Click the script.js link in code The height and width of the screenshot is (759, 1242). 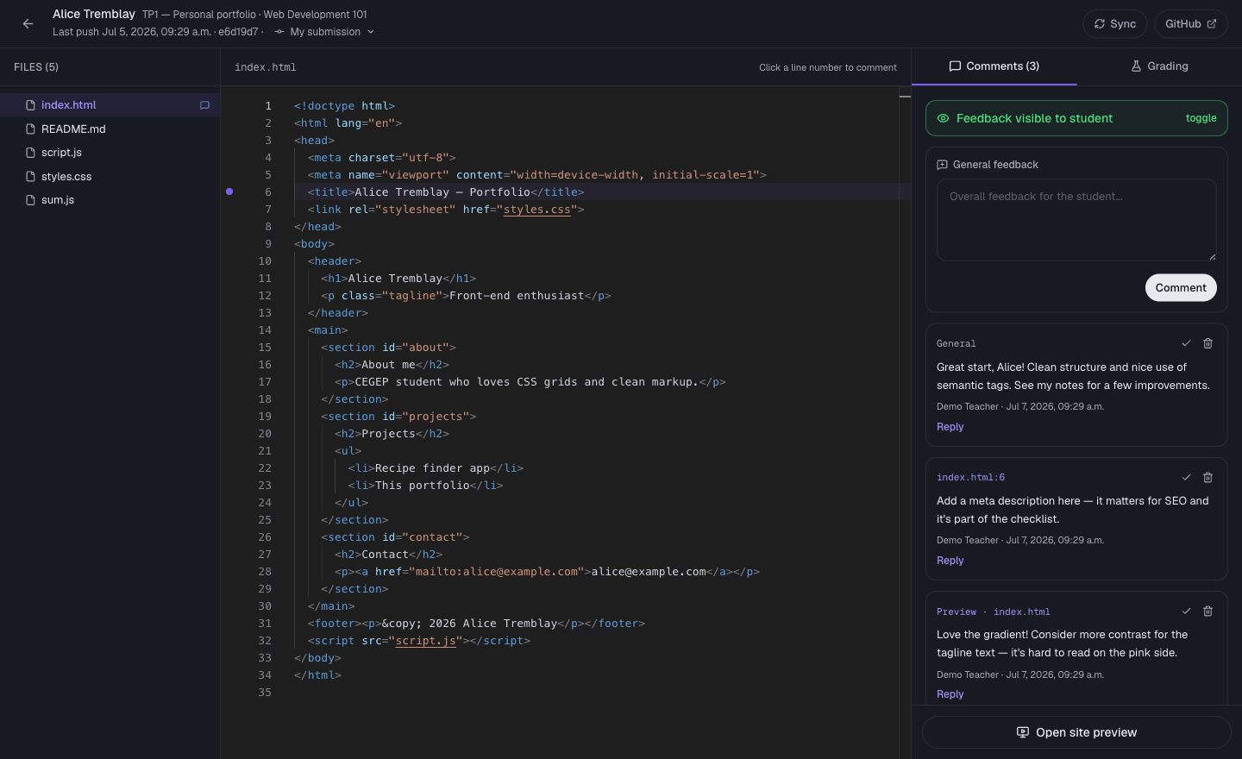point(426,641)
